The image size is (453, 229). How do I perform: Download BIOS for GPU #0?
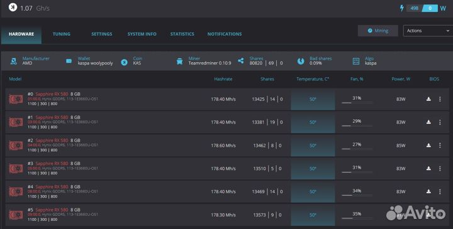pos(428,99)
